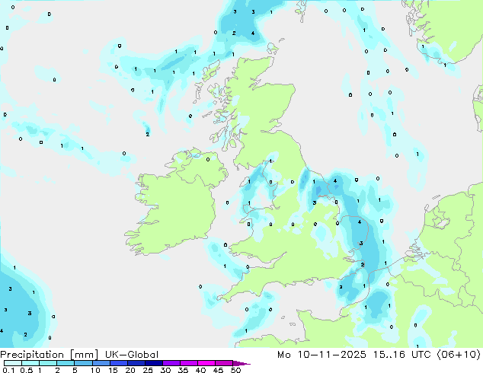Click the '15' legend label
This screenshot has height=373, width=483.
[113, 370]
